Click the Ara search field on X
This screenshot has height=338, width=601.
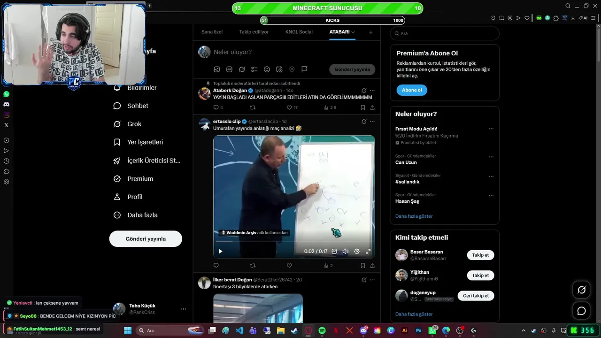tap(445, 33)
